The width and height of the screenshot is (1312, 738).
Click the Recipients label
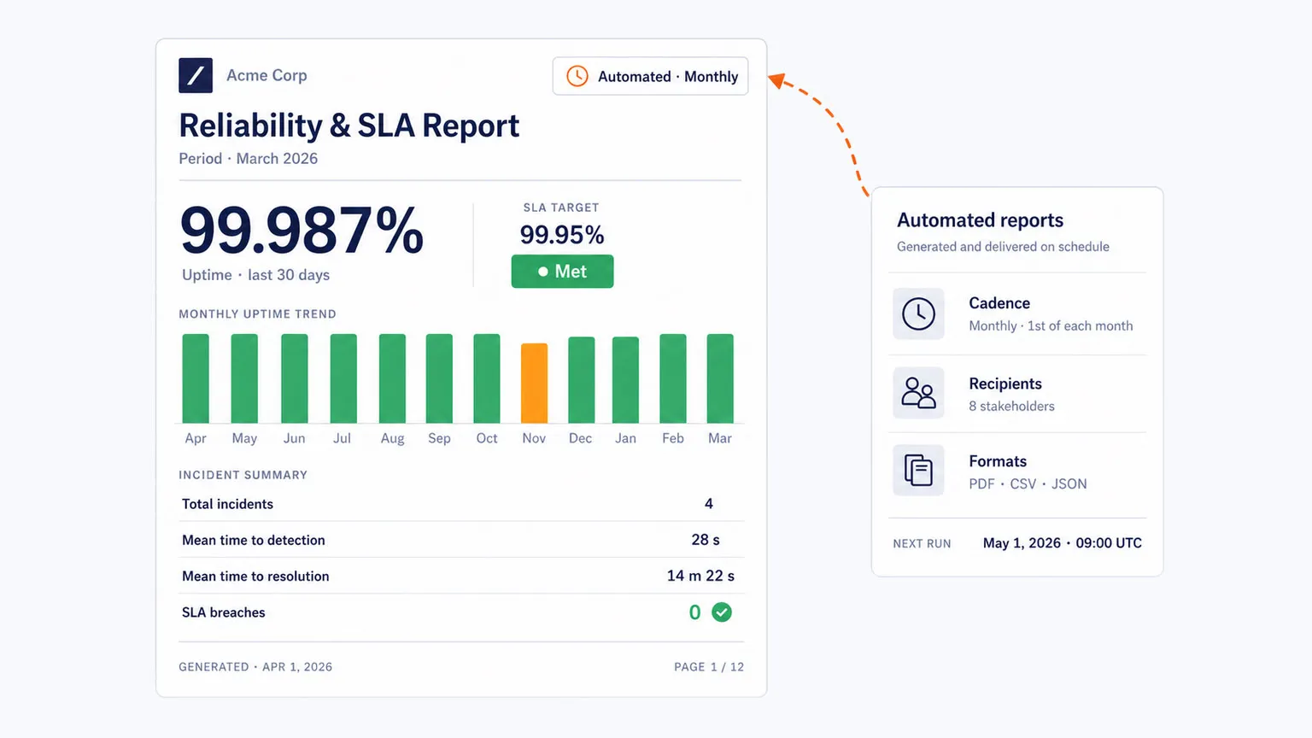tap(1005, 384)
